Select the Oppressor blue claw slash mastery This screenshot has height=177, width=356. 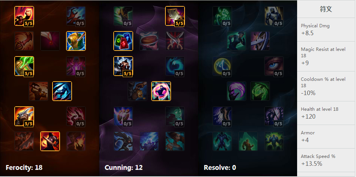point(62,91)
